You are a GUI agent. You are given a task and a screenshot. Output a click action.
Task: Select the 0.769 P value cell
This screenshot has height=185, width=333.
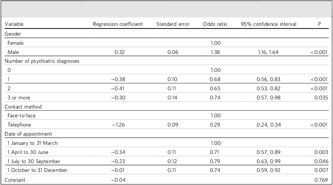321,180
